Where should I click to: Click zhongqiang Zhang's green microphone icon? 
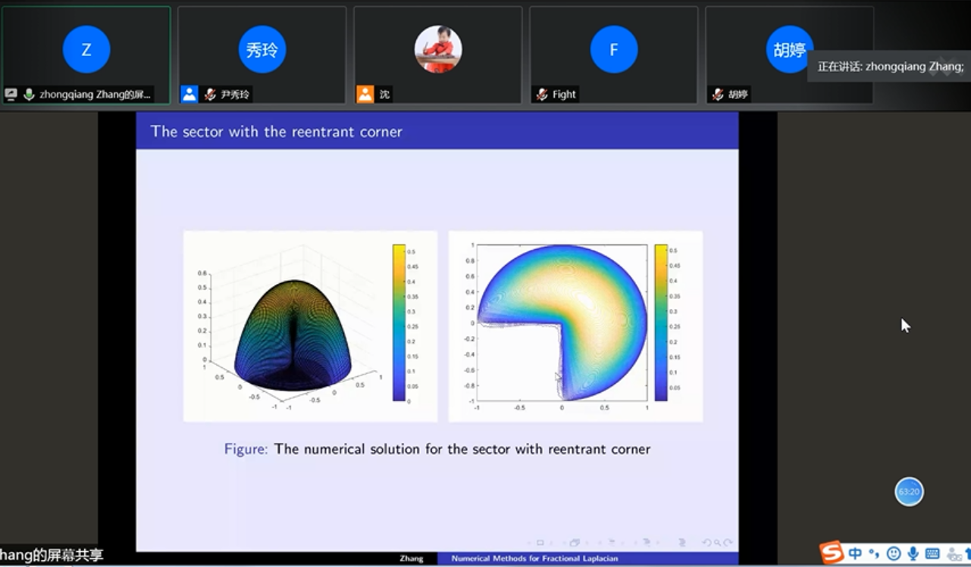coord(29,95)
